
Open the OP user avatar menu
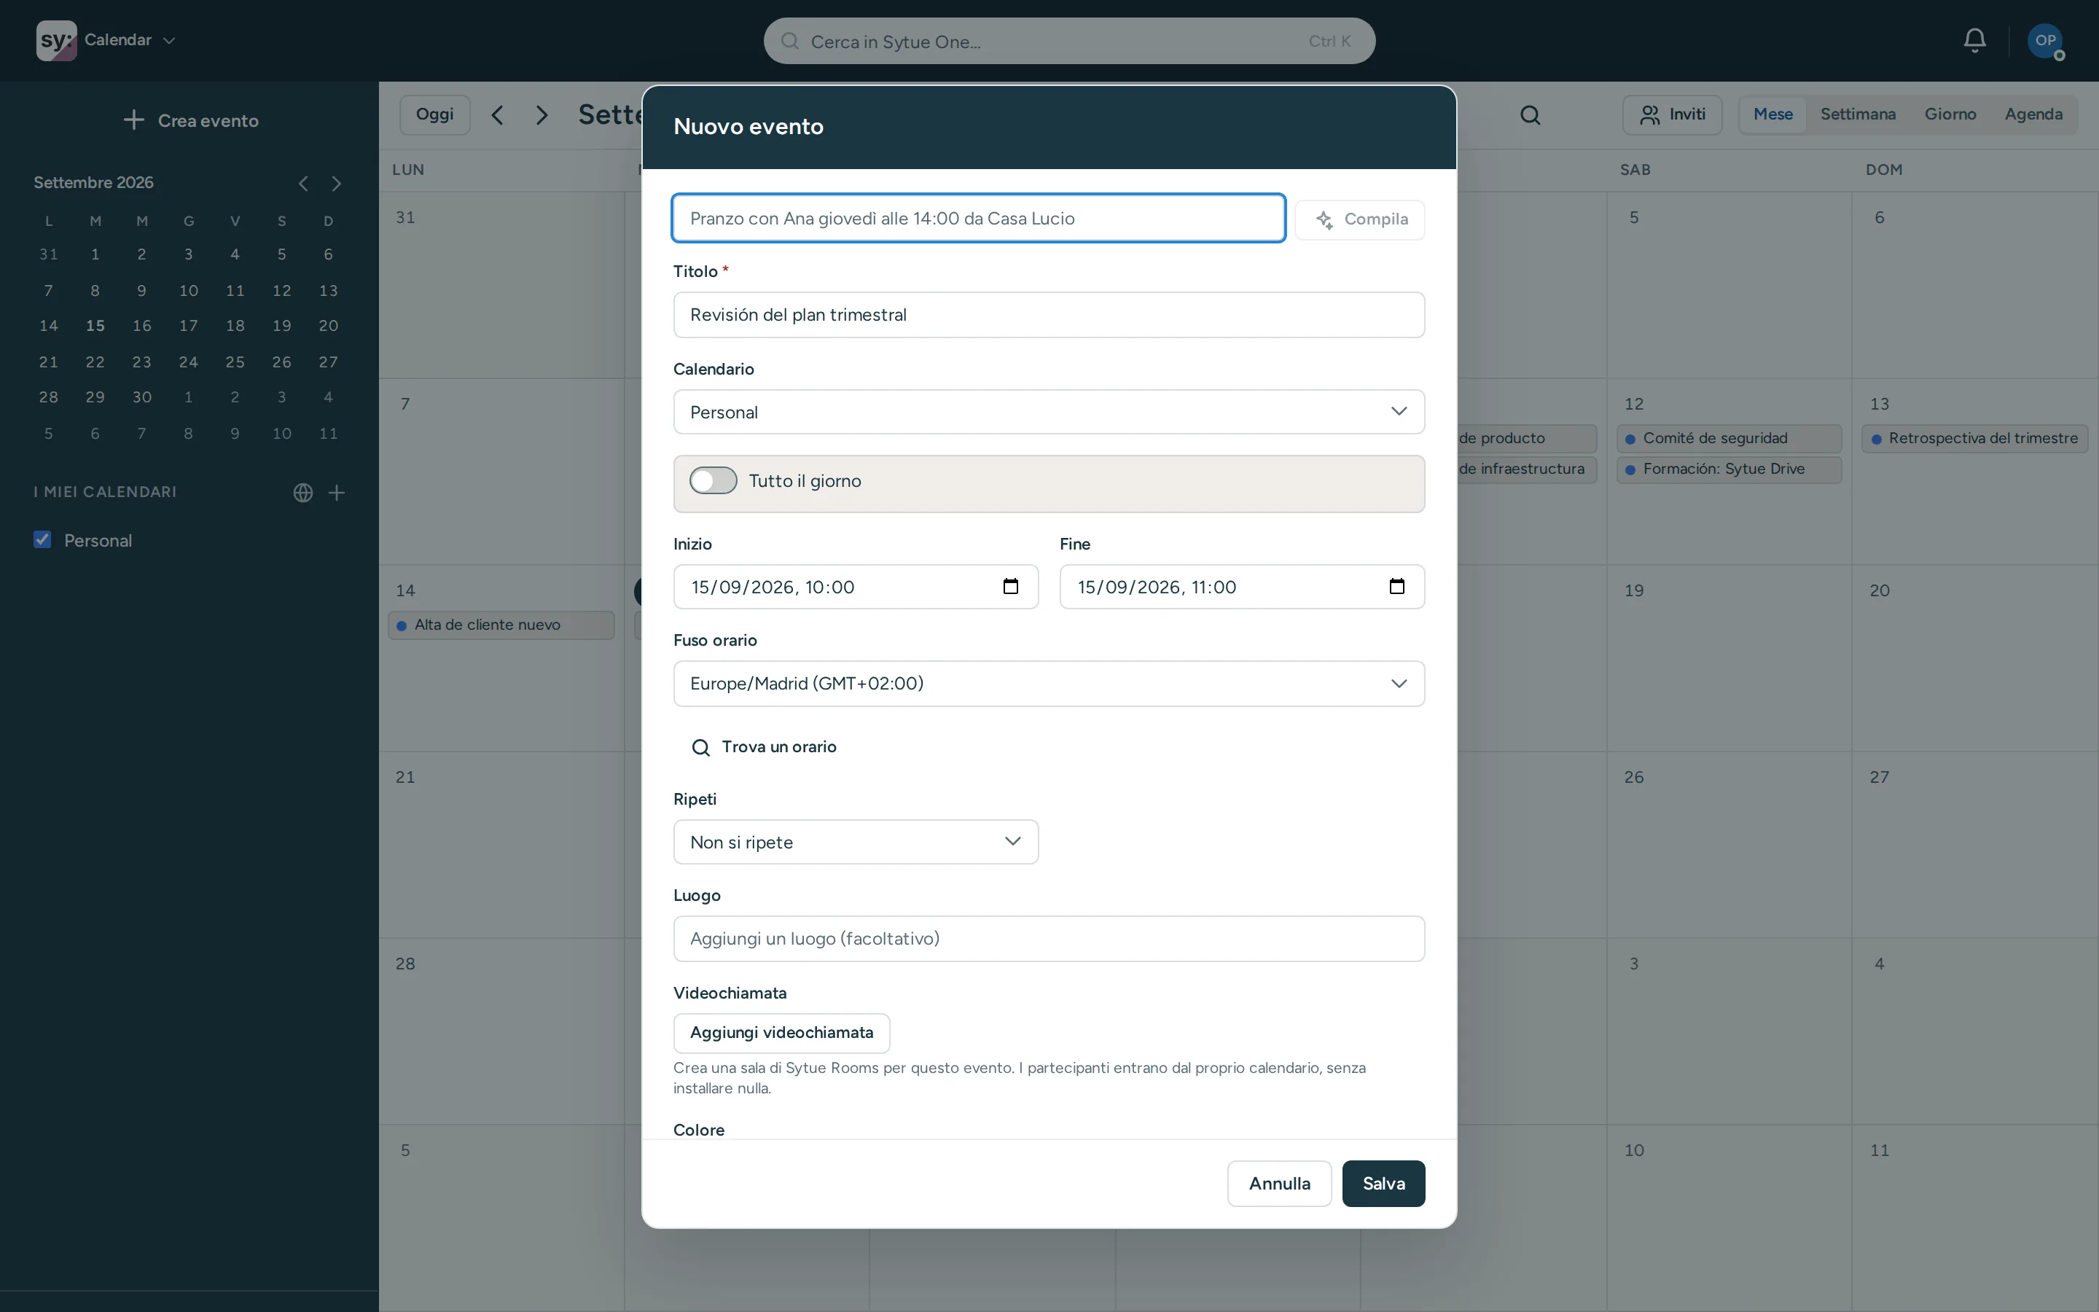click(2045, 40)
